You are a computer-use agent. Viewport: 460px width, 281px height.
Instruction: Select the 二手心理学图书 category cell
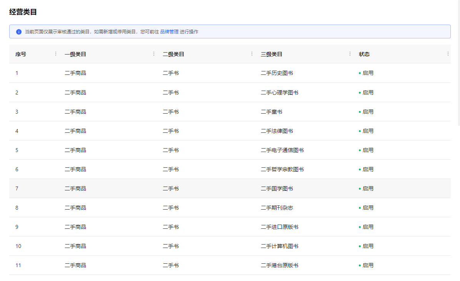point(280,93)
